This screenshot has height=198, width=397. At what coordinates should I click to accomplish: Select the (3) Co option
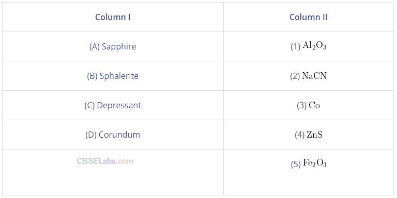click(309, 105)
